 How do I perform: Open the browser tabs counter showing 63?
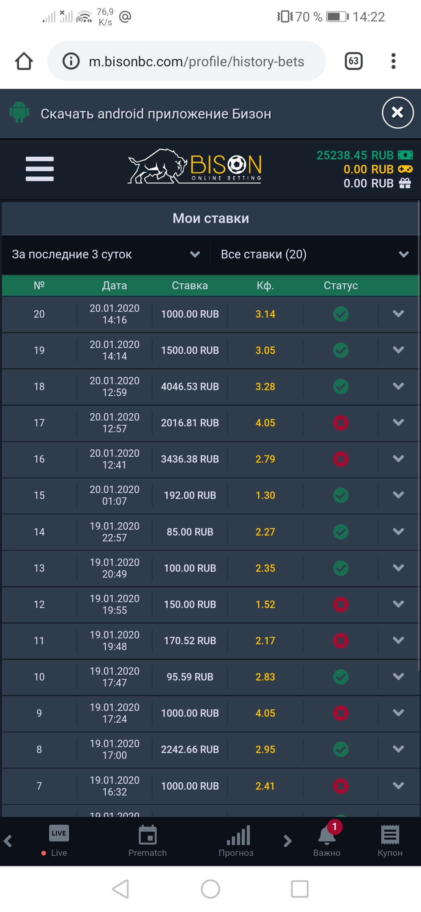[x=354, y=61]
